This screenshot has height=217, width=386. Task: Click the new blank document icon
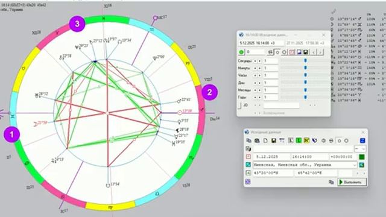(265, 140)
